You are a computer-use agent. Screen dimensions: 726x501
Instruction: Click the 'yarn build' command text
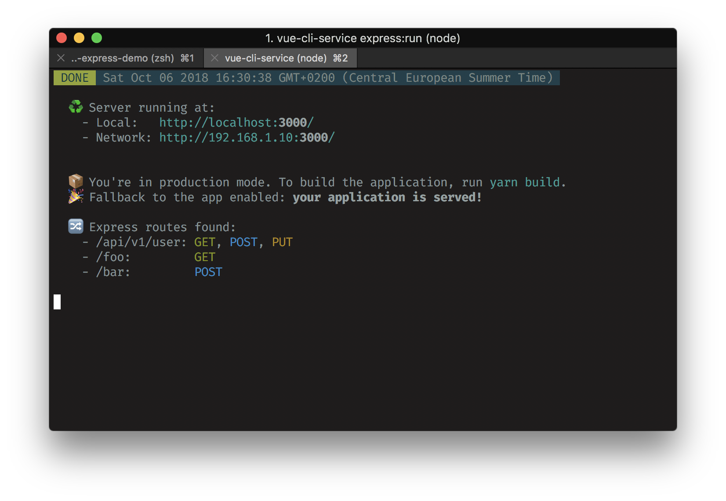(525, 182)
